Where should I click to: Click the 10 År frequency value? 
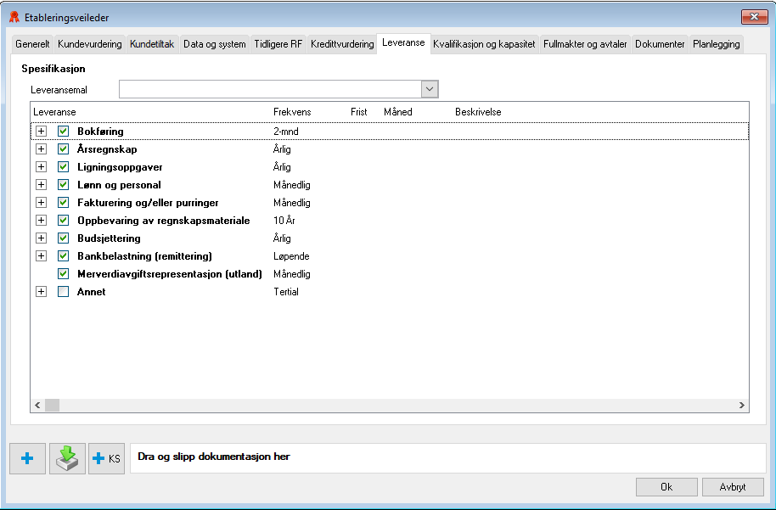tap(284, 221)
